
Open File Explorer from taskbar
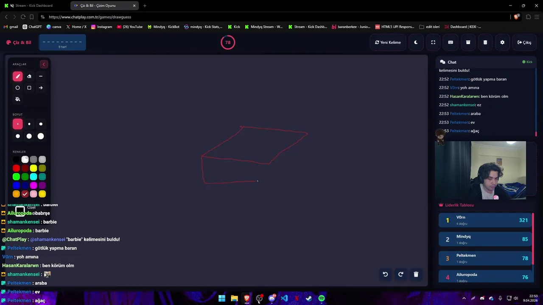click(234, 298)
